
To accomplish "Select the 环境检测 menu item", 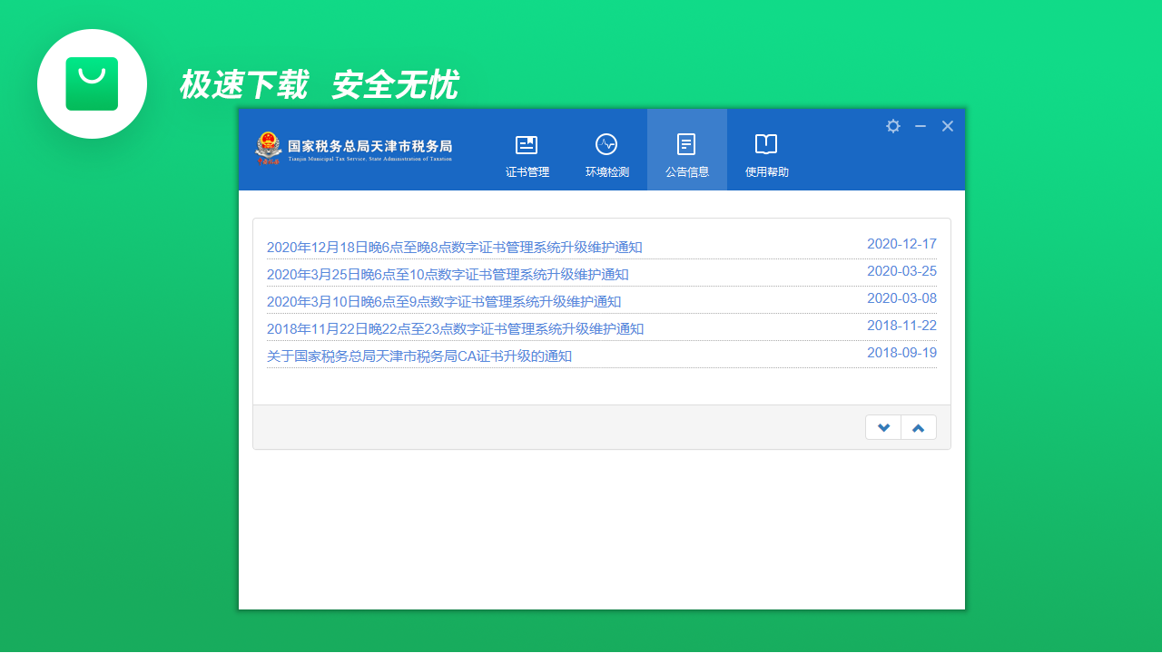I will pyautogui.click(x=606, y=171).
